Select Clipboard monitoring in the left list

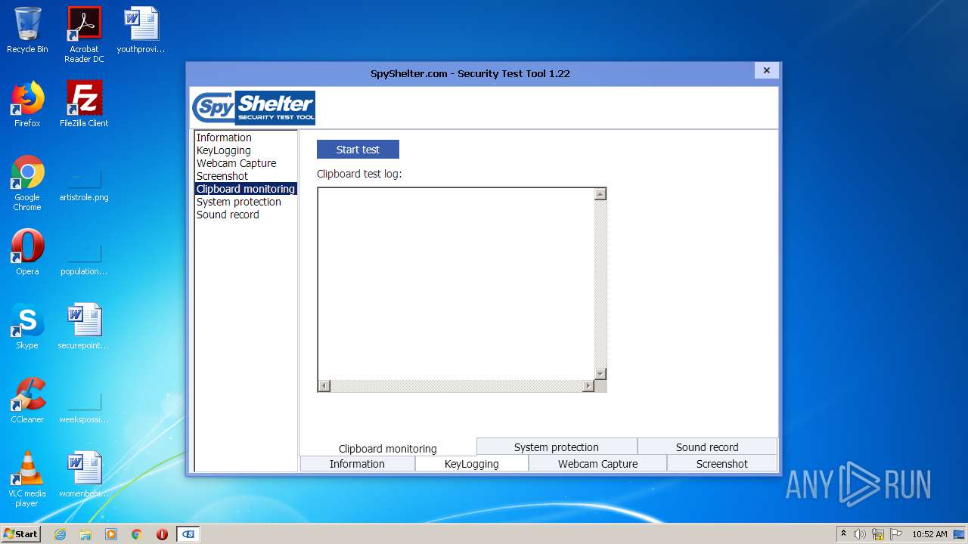pyautogui.click(x=246, y=189)
